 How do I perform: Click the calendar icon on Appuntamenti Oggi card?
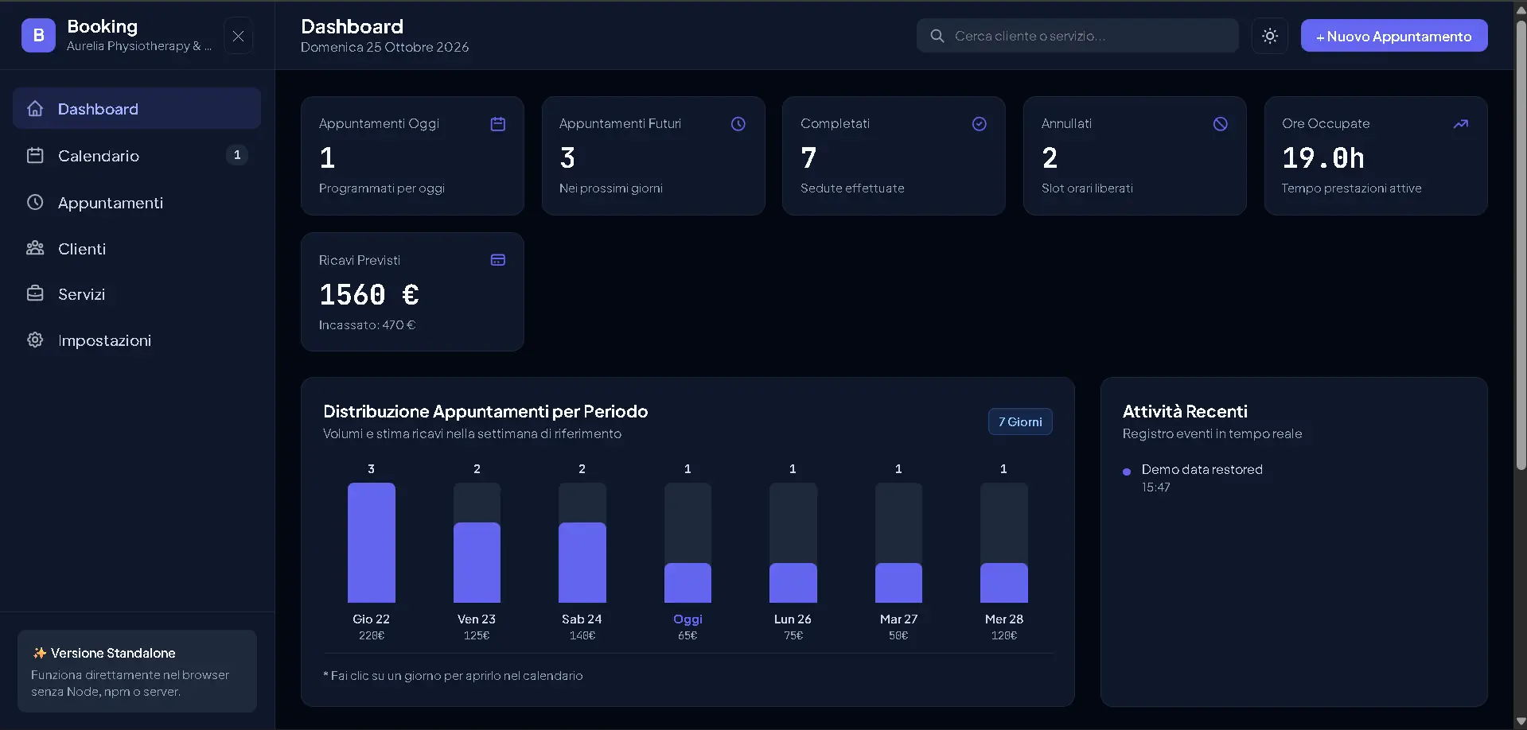coord(498,124)
